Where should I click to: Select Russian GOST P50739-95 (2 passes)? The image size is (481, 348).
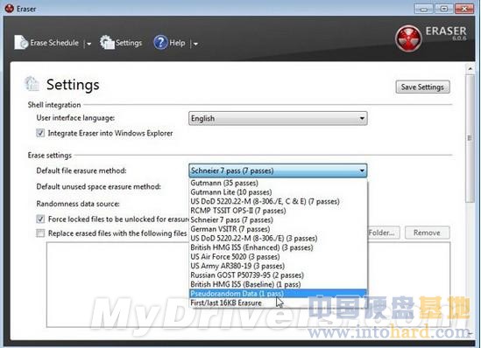(278, 275)
